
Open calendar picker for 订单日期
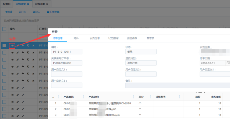click(228, 63)
